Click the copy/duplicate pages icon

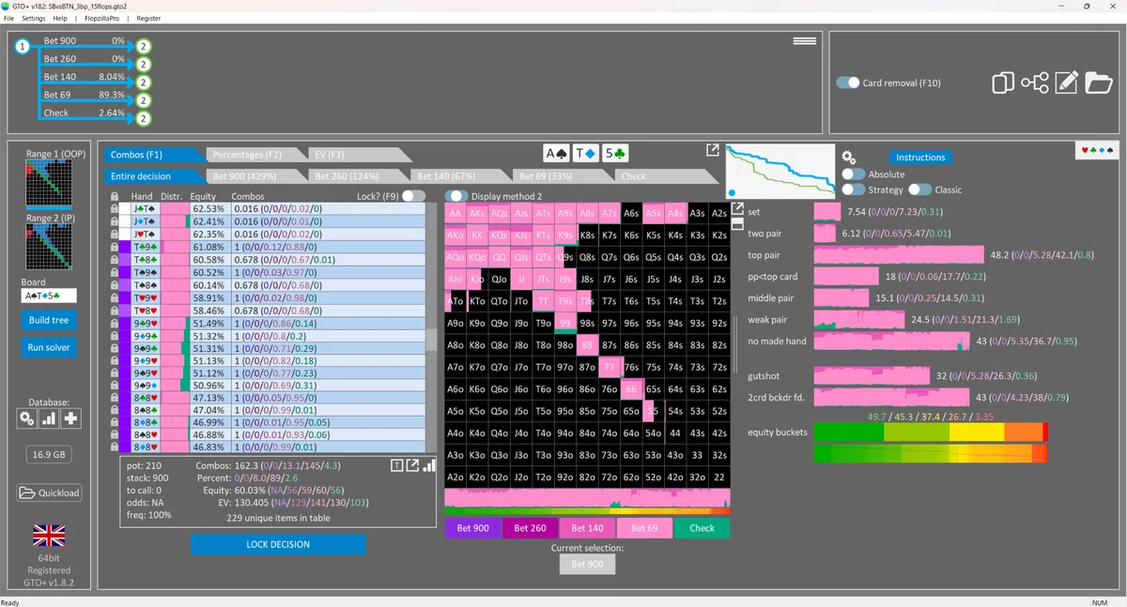(x=1003, y=83)
